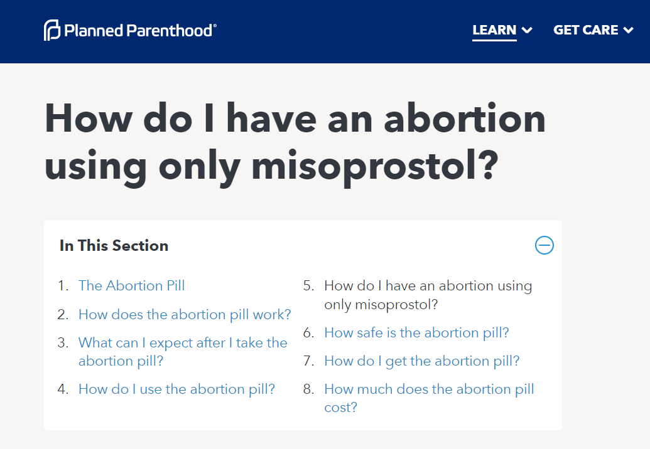Click the Planned Parenthood wordmark text
Image resolution: width=650 pixels, height=449 pixels.
pyautogui.click(x=140, y=30)
